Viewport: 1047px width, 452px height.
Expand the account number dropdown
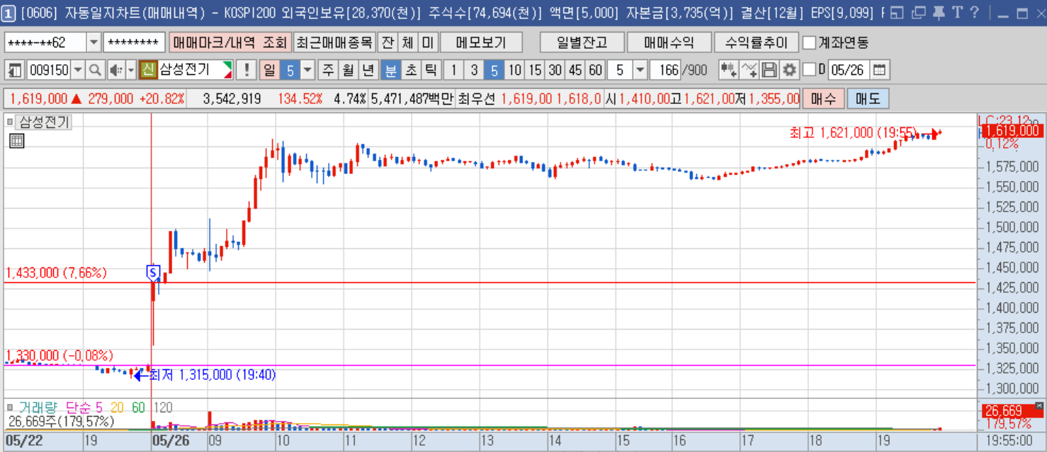[x=94, y=42]
